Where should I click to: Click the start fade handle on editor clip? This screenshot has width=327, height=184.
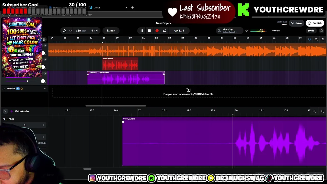[123, 122]
